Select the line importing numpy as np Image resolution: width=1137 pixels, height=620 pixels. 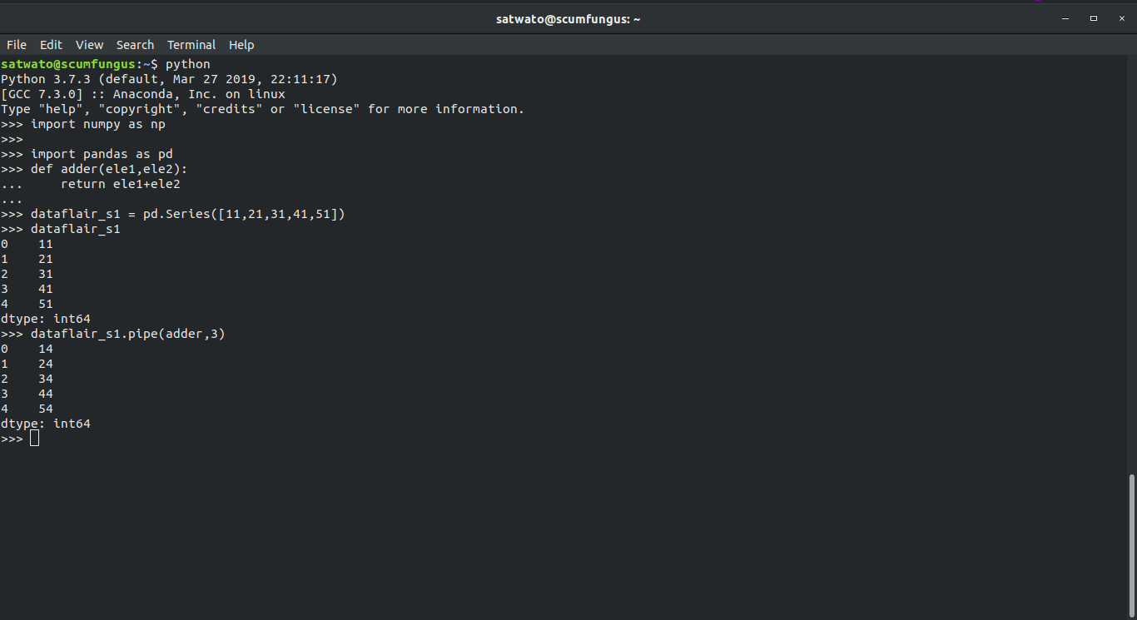[96, 123]
